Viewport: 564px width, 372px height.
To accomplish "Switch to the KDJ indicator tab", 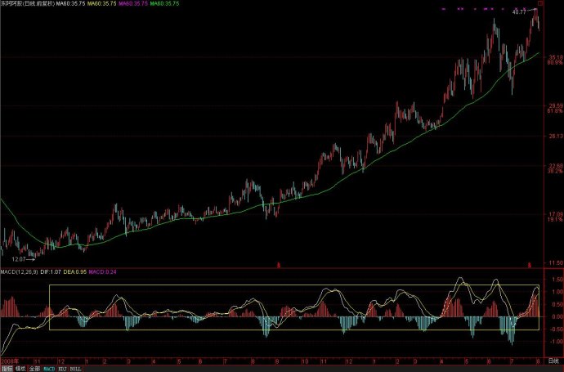I will click(63, 368).
